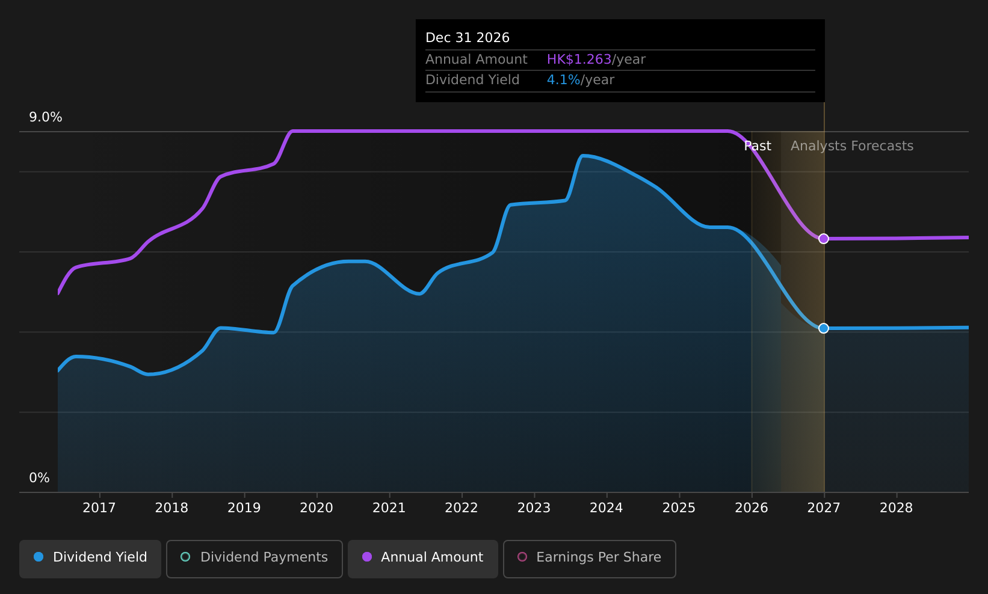Click the Analysts Forecasts label

pyautogui.click(x=852, y=146)
